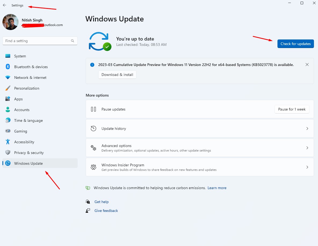Click the "Last checked: Today, 08:53 AM" text
This screenshot has width=318, height=246.
pyautogui.click(x=141, y=45)
